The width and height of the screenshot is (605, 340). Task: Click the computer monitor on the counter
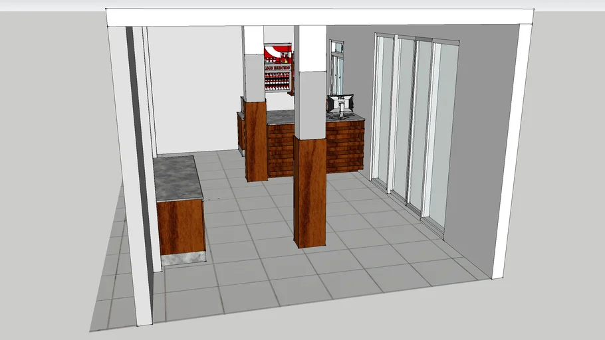click(340, 103)
